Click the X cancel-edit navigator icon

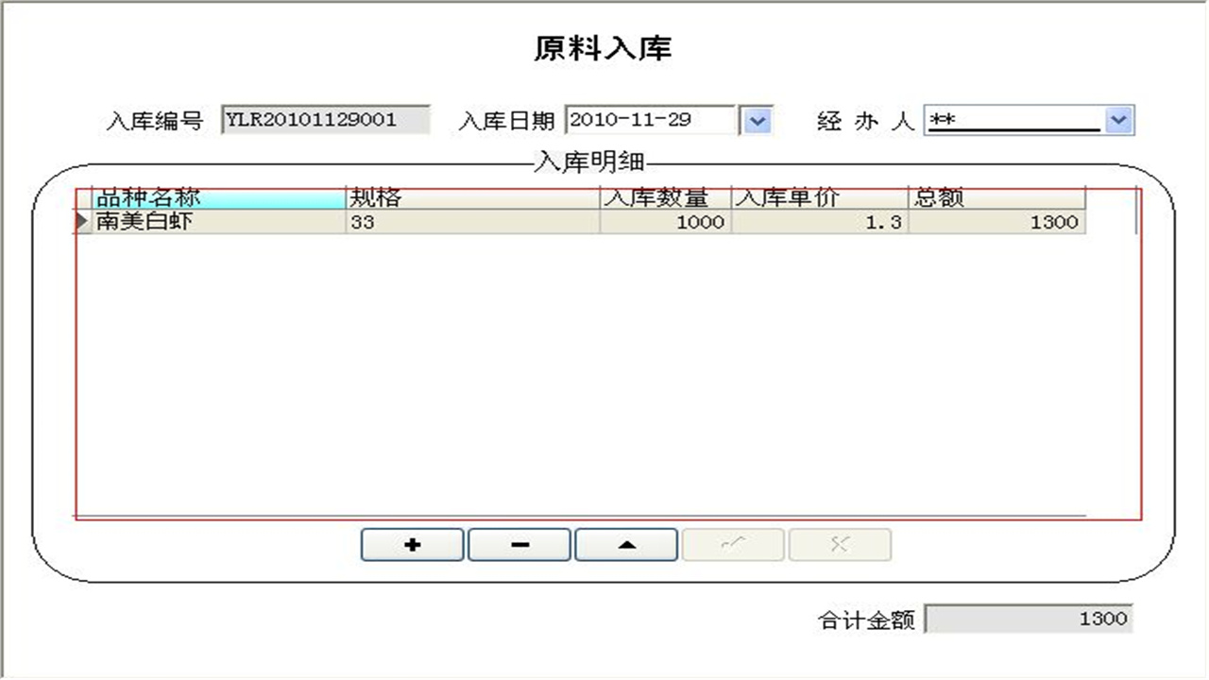point(840,544)
